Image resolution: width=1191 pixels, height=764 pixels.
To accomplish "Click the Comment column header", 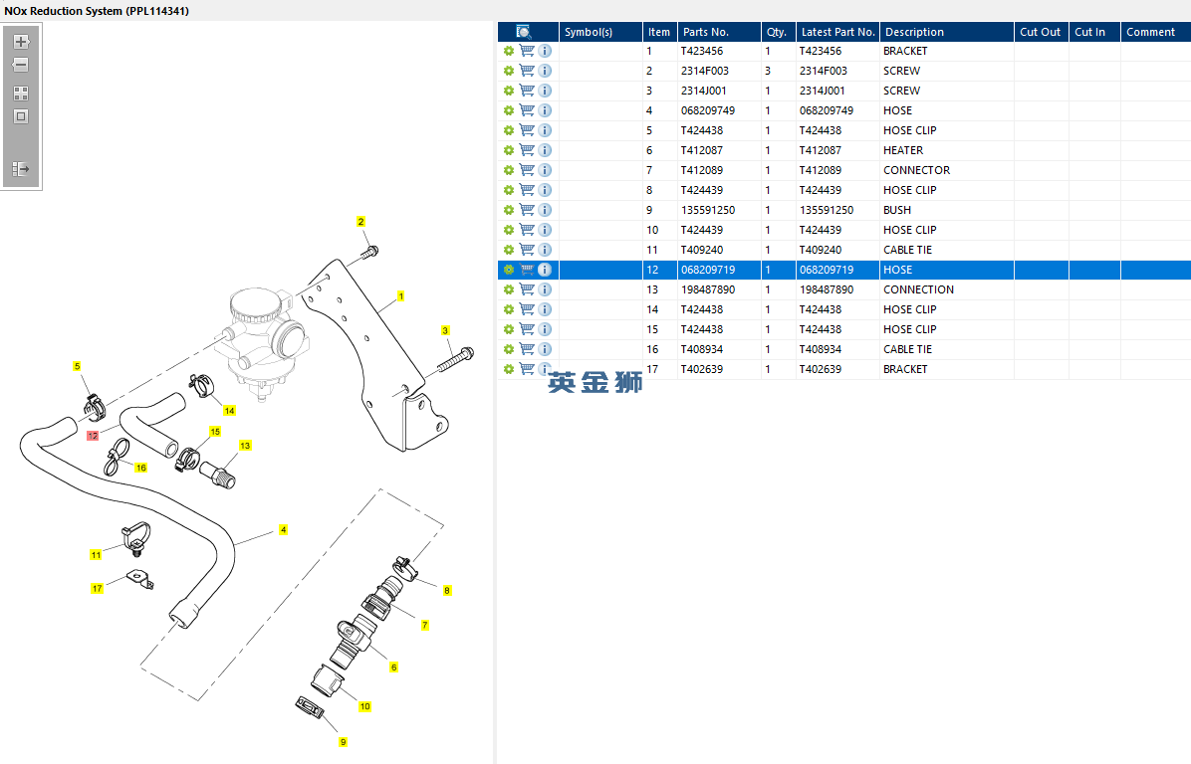I will pos(1155,32).
